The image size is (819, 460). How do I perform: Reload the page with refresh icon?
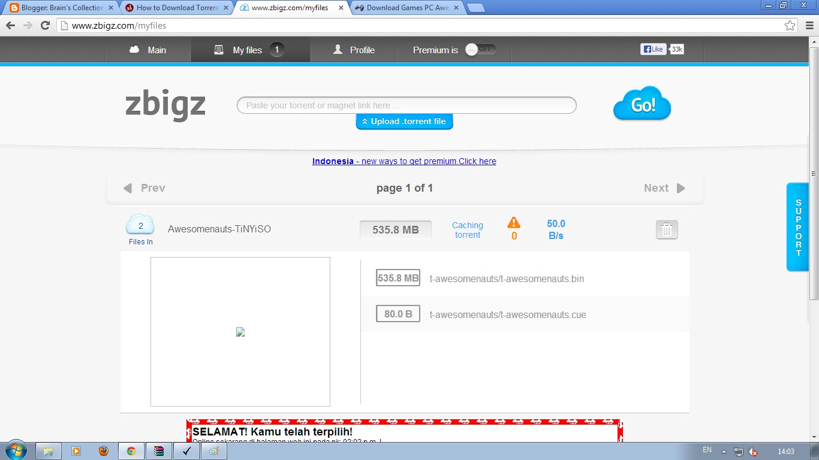(45, 25)
